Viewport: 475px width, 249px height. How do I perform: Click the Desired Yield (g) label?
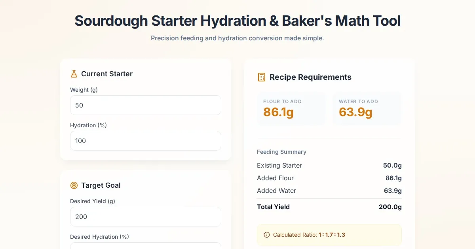click(93, 201)
